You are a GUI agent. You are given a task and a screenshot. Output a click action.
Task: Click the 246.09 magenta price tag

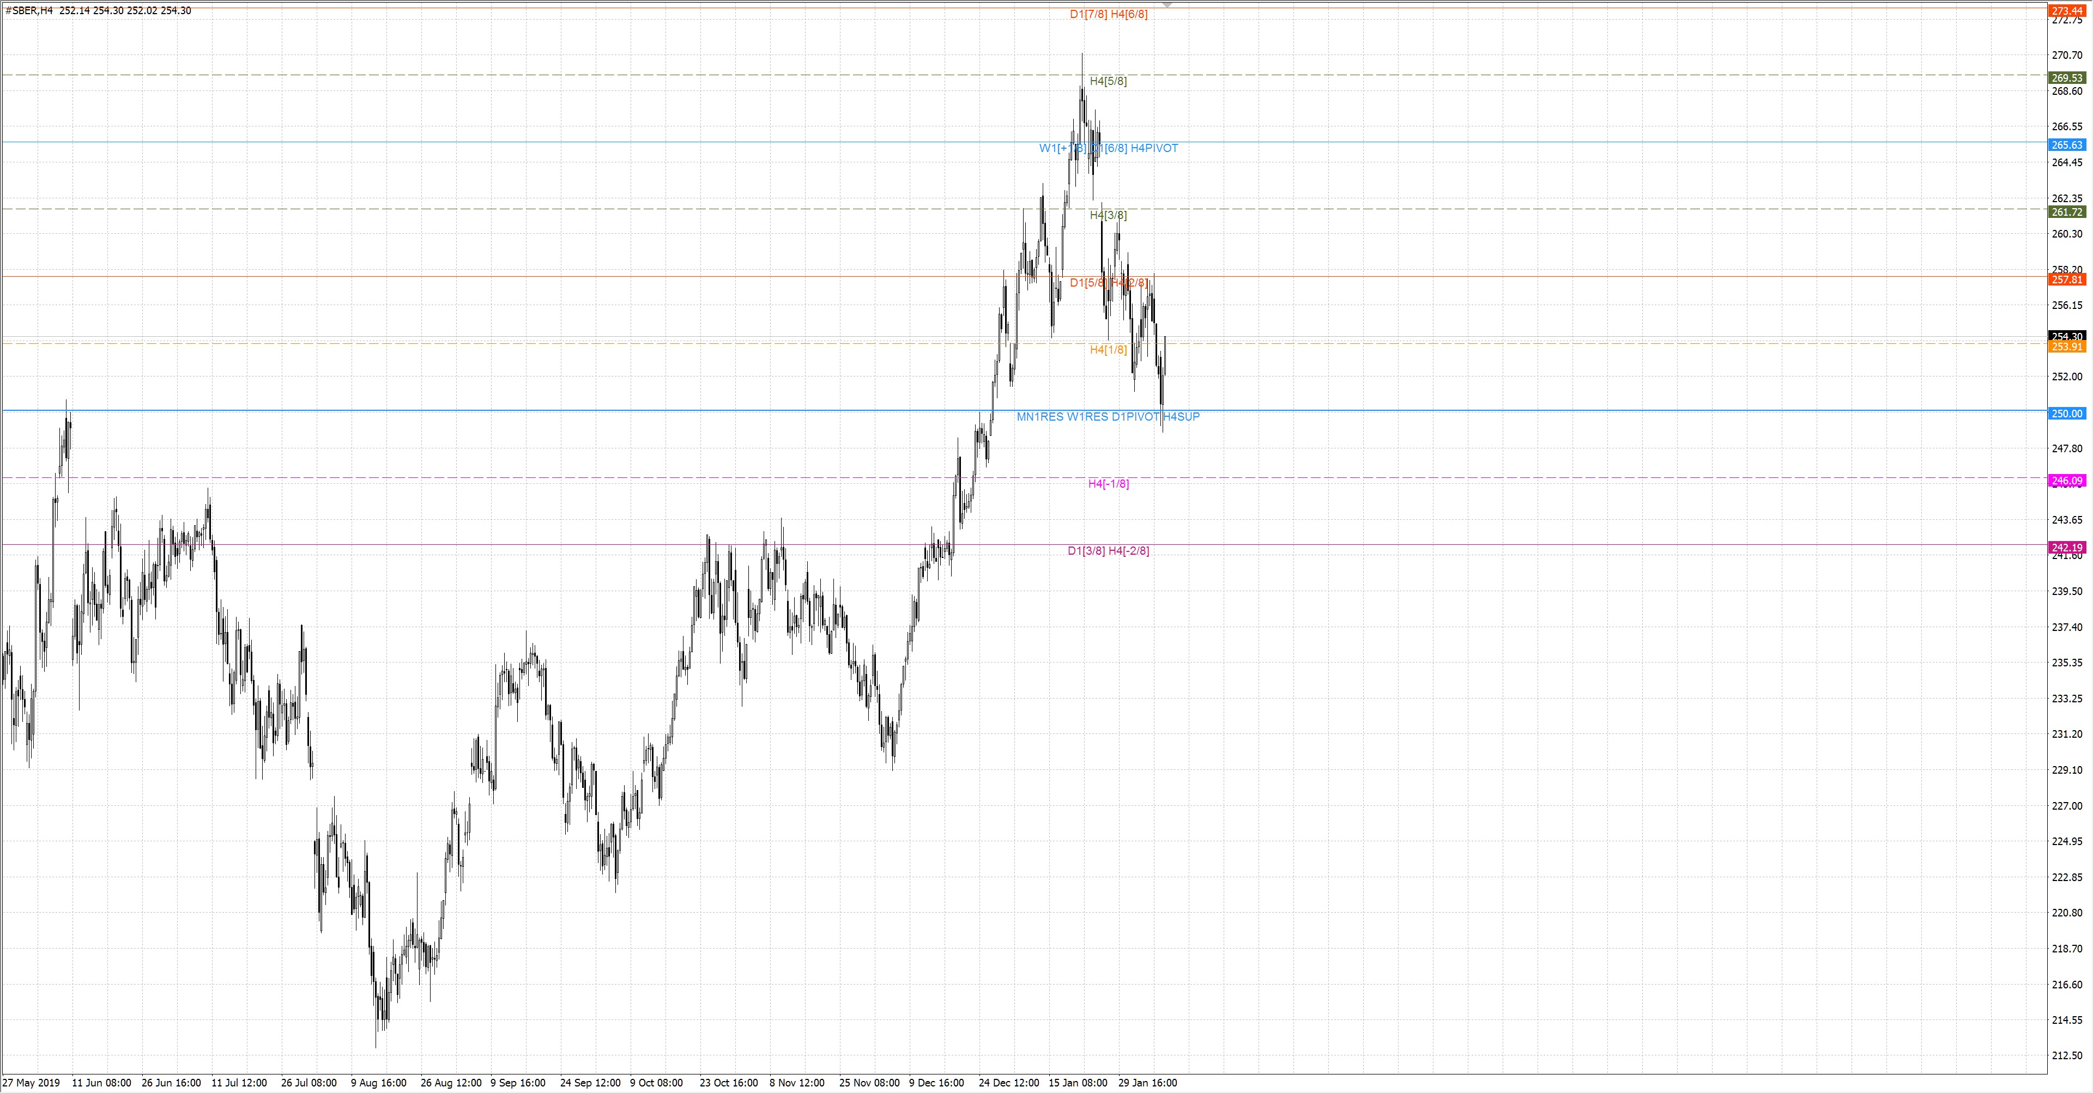click(2067, 481)
